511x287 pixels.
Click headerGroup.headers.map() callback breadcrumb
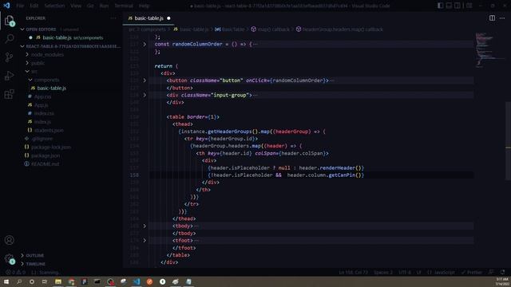click(339, 29)
